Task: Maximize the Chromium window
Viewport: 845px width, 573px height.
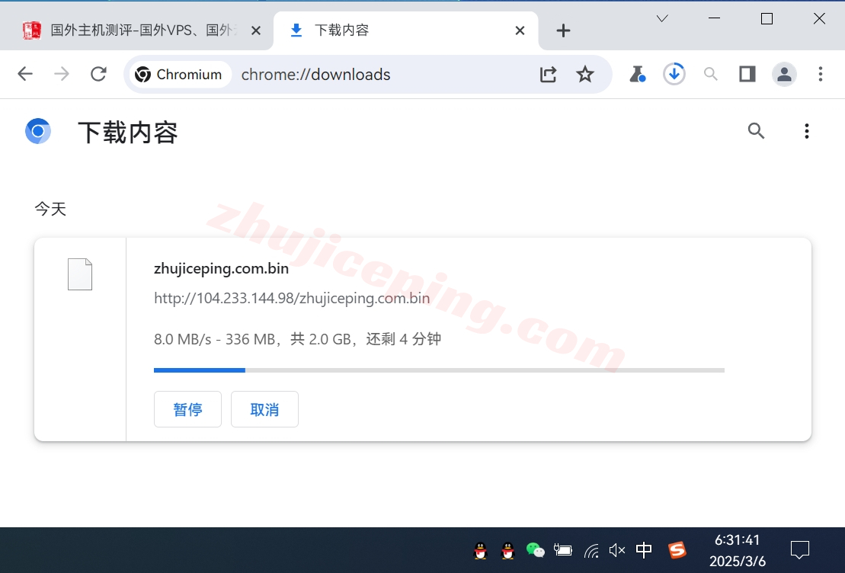Action: (767, 18)
